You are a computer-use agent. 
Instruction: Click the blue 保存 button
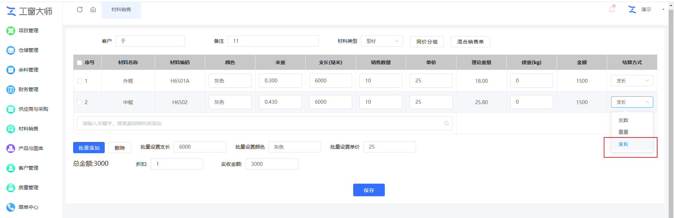coord(369,190)
